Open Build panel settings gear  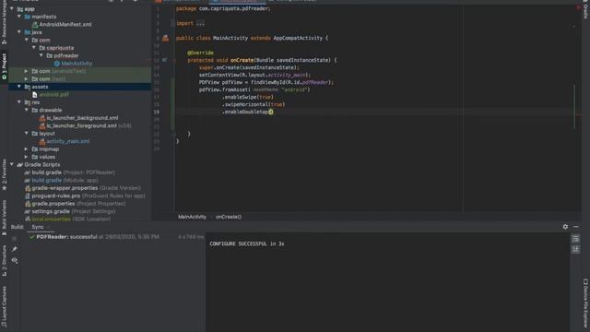coord(565,227)
